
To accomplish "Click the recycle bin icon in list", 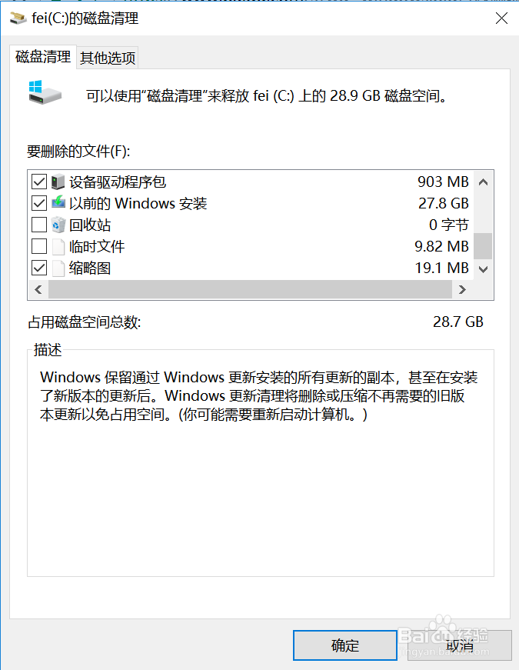I will (58, 225).
